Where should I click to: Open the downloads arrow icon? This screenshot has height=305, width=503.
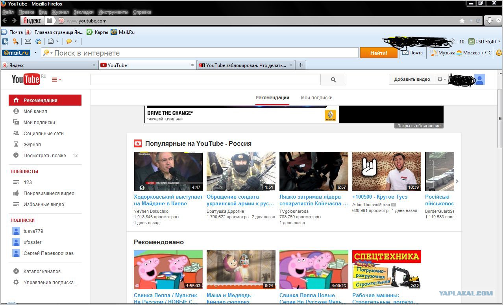tap(489, 20)
